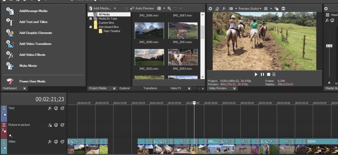The width and height of the screenshot is (338, 155).
Task: Mute the Picture-in-picture track
Action: click(56, 125)
